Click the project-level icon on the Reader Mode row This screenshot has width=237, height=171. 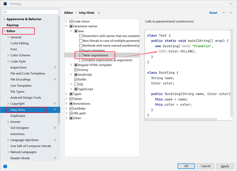coord(55,158)
